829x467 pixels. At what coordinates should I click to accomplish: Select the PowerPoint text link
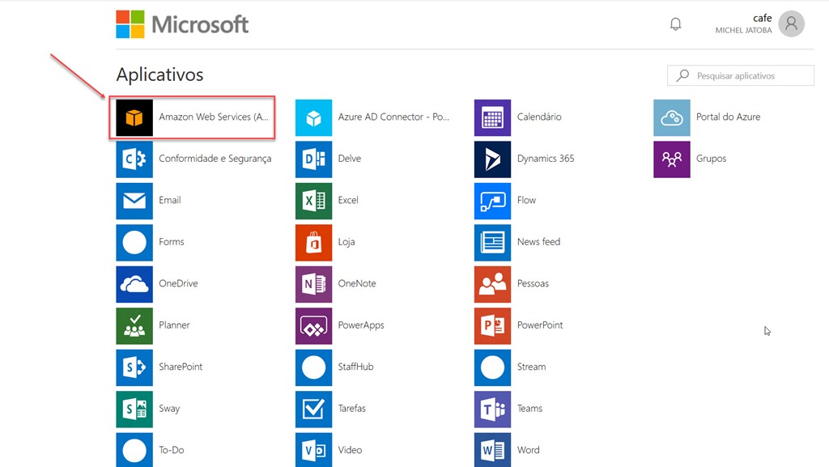click(x=540, y=325)
